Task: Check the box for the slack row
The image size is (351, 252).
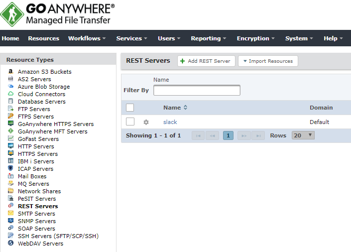Action: (130, 122)
